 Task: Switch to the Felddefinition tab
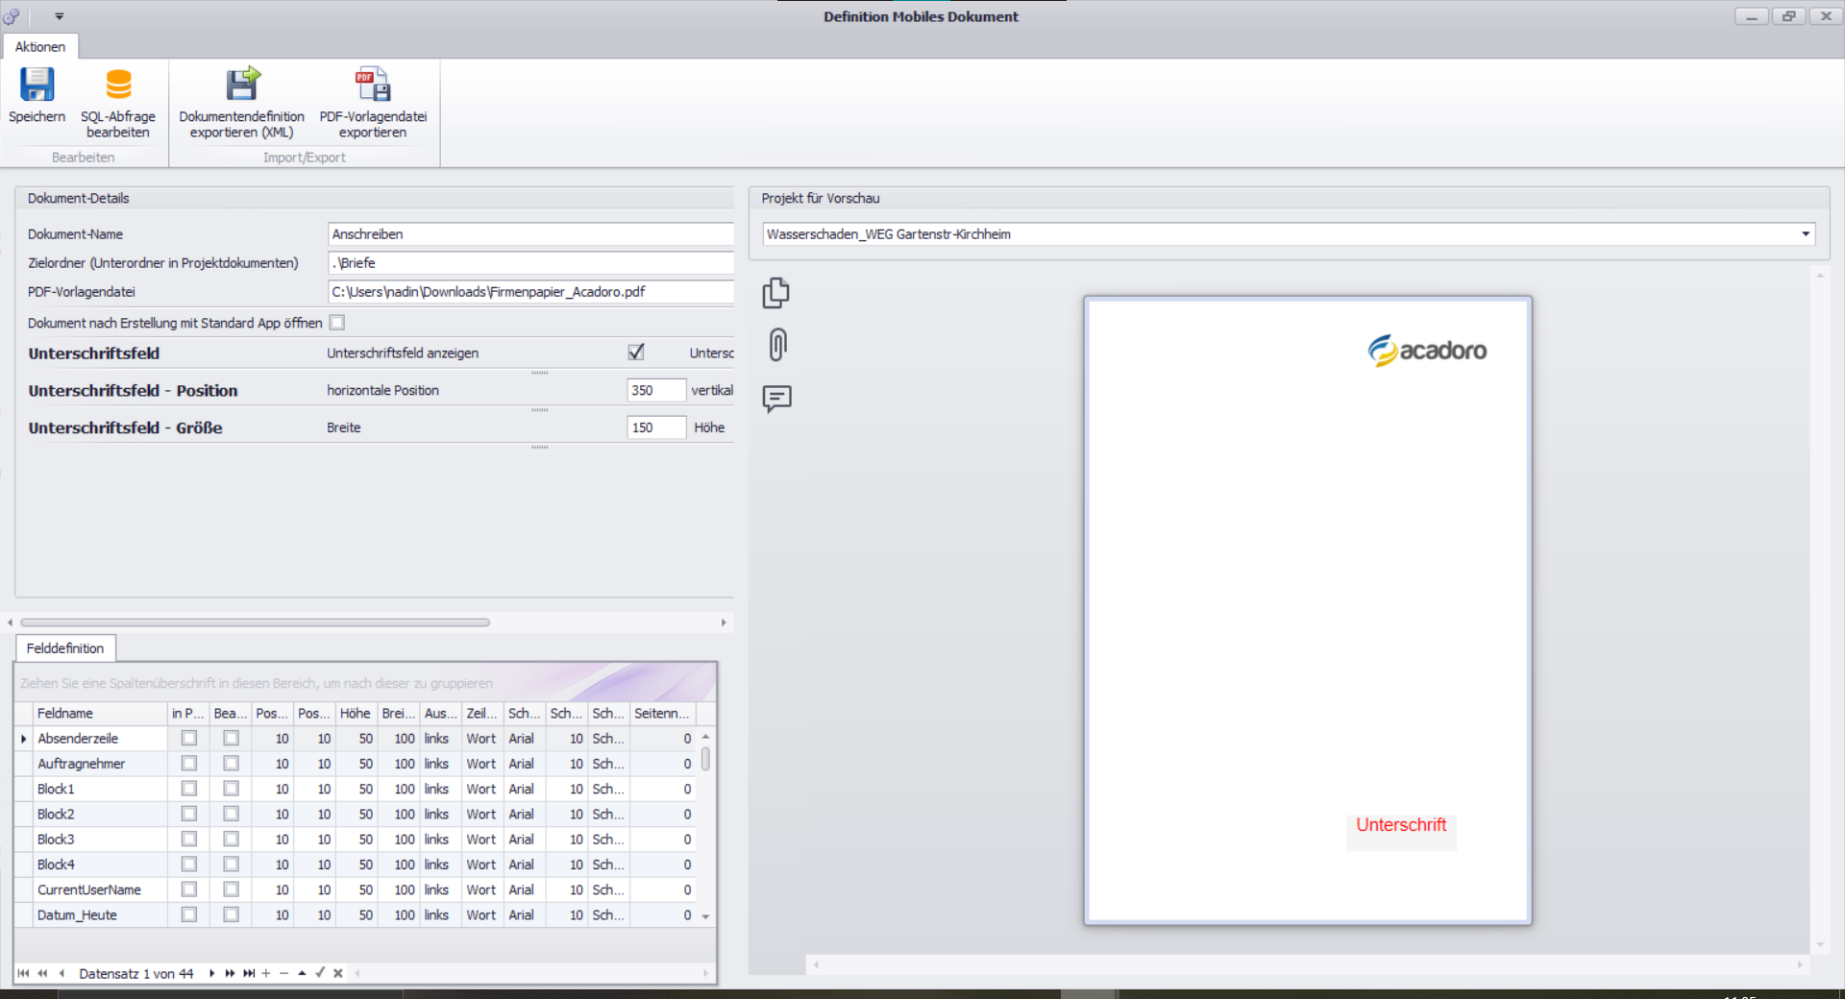[65, 648]
